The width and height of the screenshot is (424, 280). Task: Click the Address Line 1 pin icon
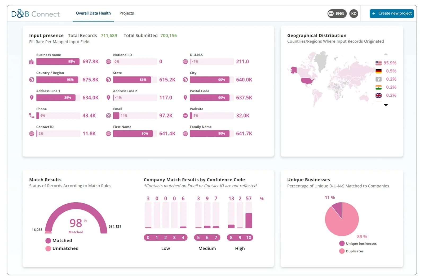32,98
